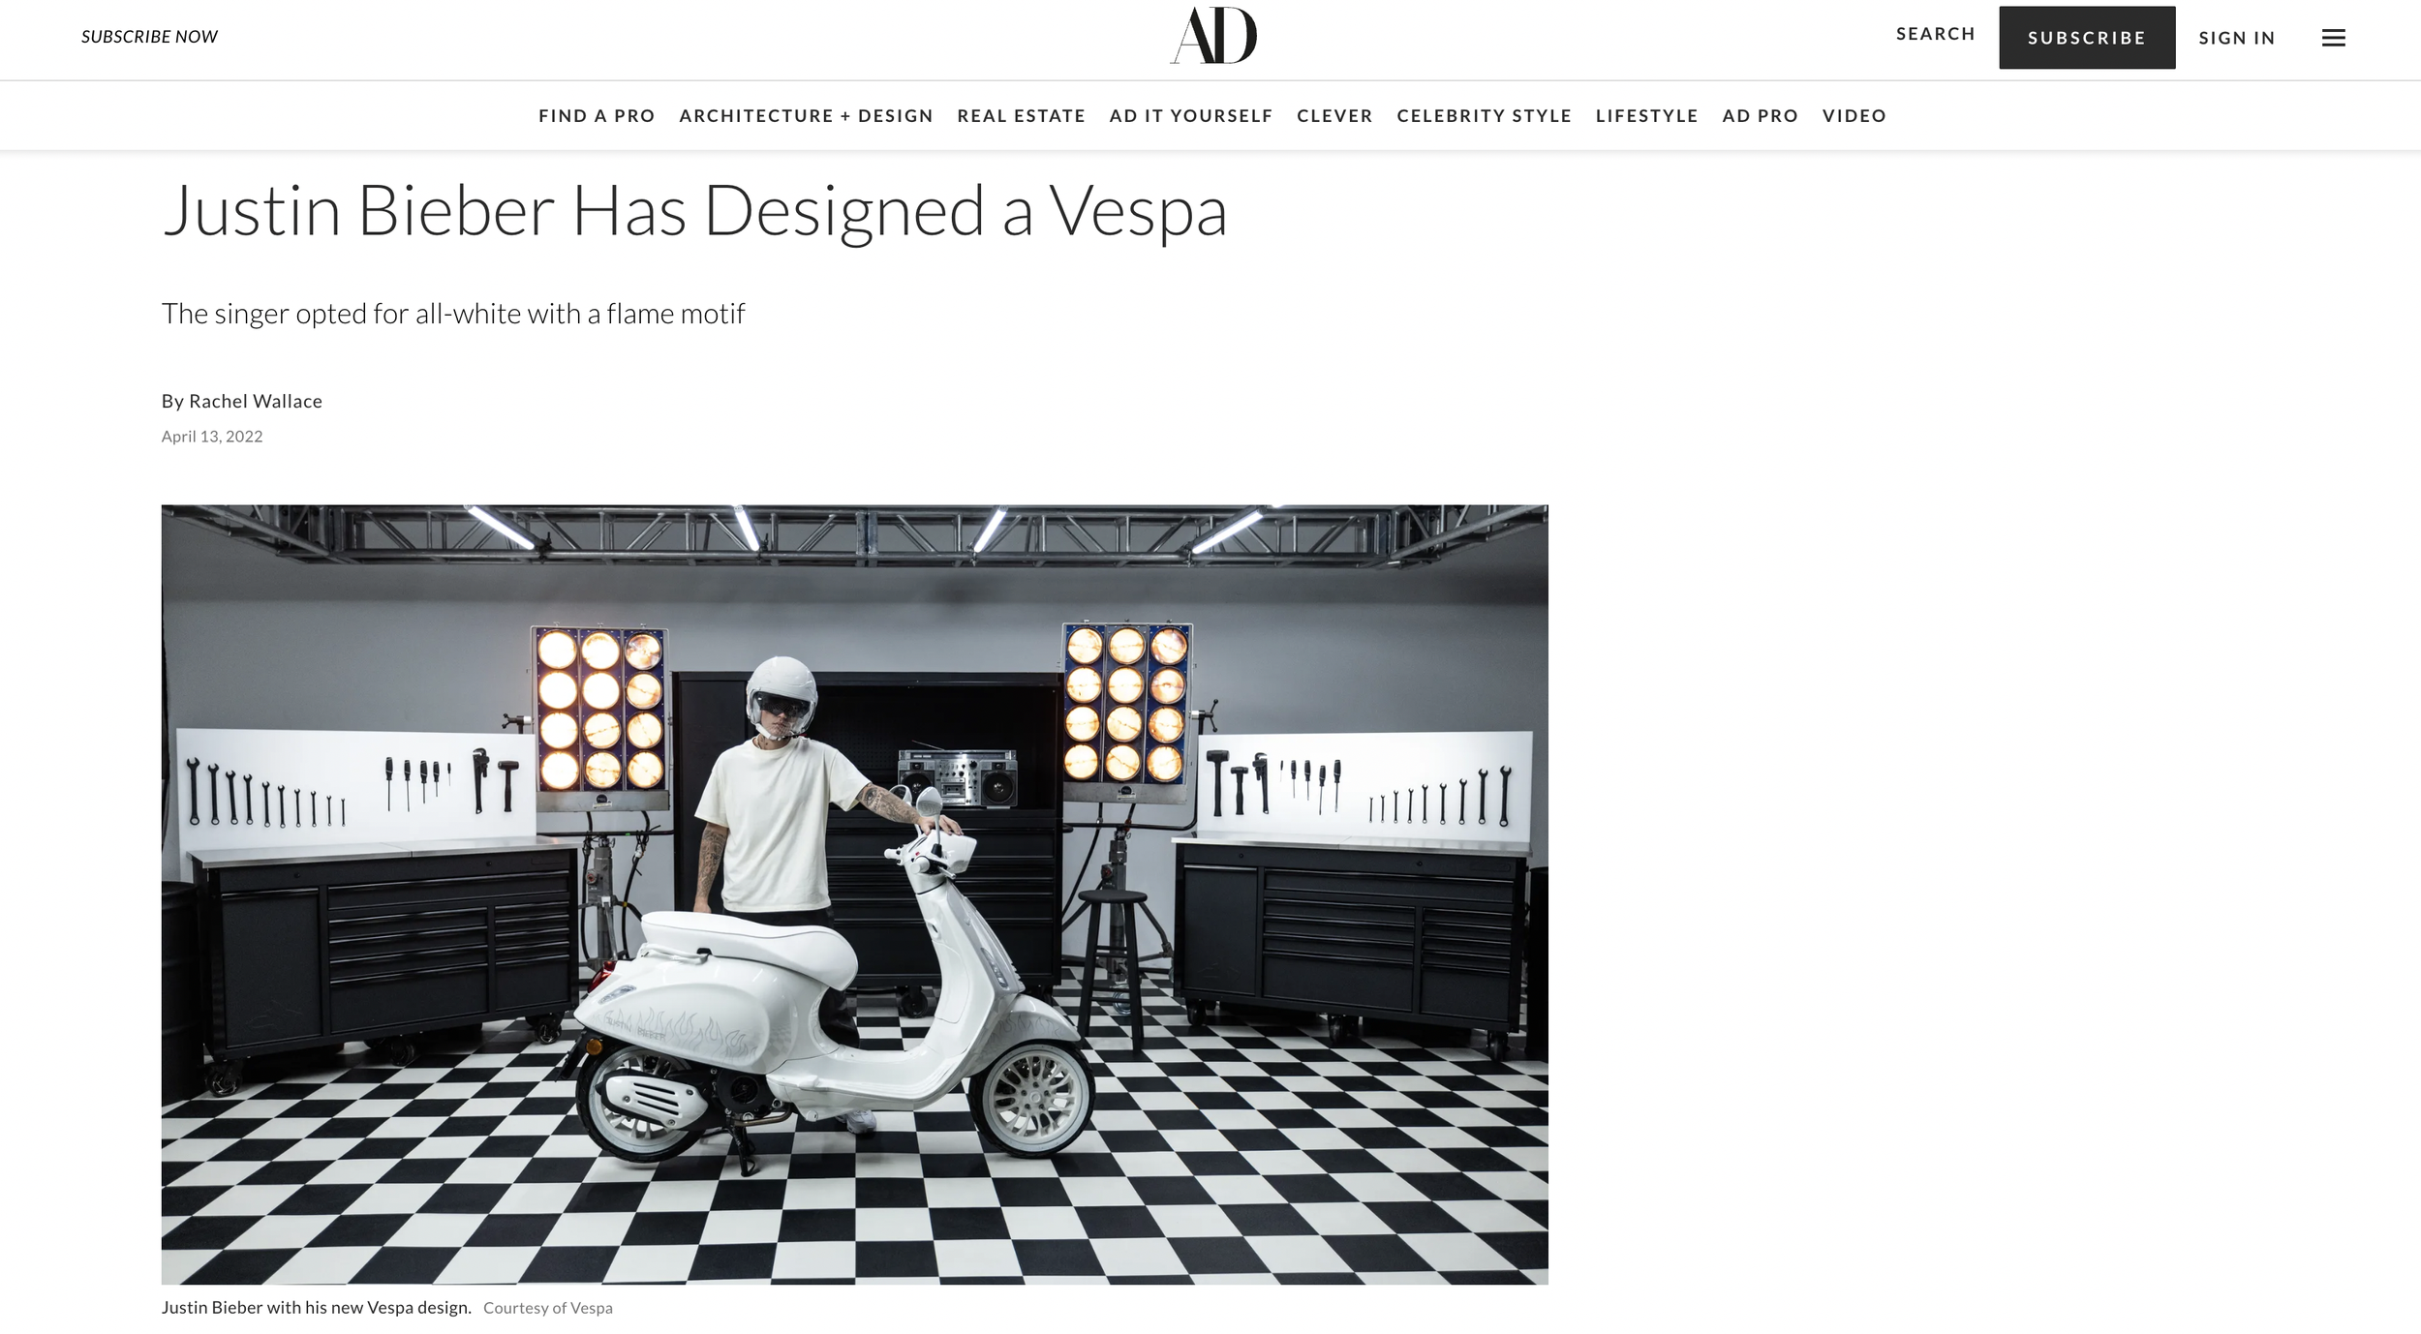Open the Real Estate section
This screenshot has width=2421, height=1334.
(1021, 116)
